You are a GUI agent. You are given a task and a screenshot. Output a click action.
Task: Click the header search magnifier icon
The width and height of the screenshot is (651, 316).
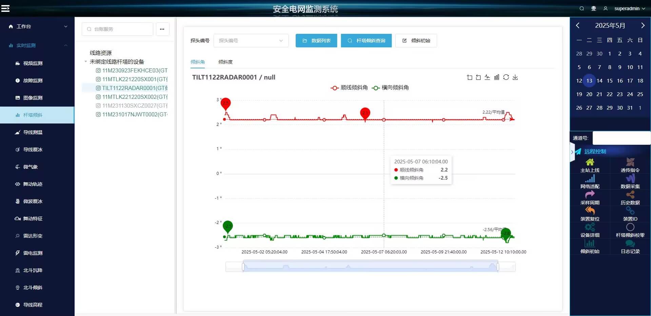tap(581, 8)
